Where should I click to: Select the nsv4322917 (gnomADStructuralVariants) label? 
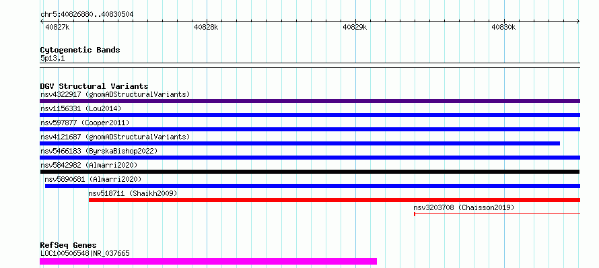click(x=115, y=94)
